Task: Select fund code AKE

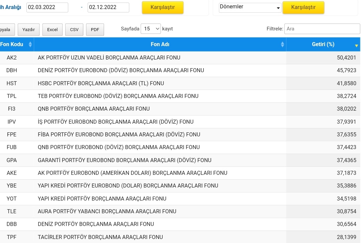Action: [11, 173]
